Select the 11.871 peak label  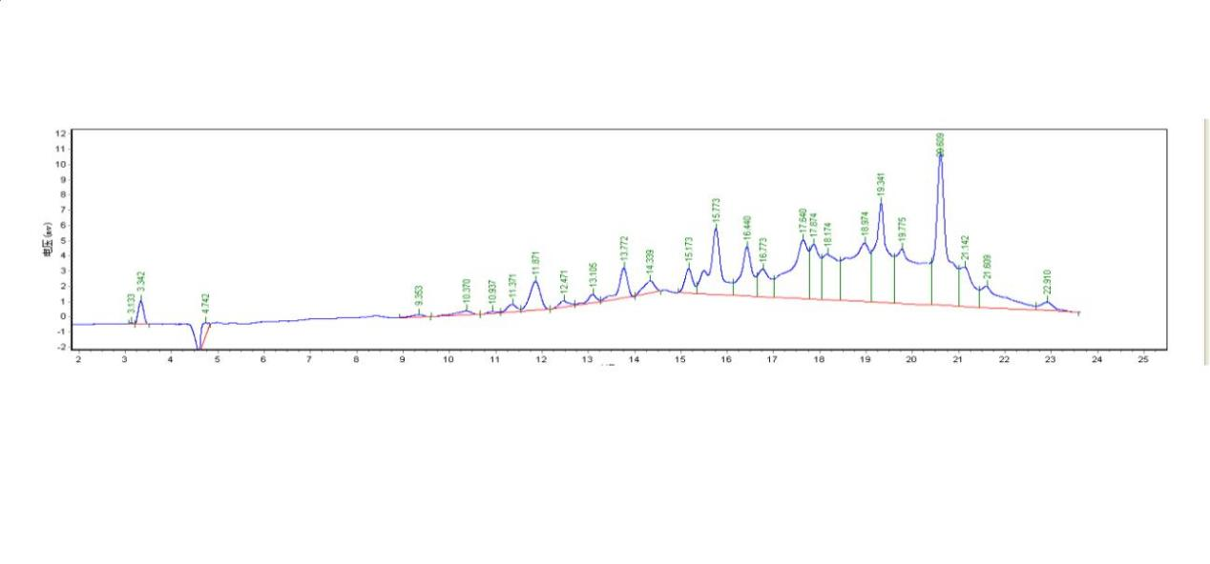pos(535,264)
